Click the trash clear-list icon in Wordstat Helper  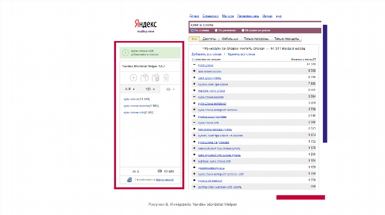pos(166,78)
